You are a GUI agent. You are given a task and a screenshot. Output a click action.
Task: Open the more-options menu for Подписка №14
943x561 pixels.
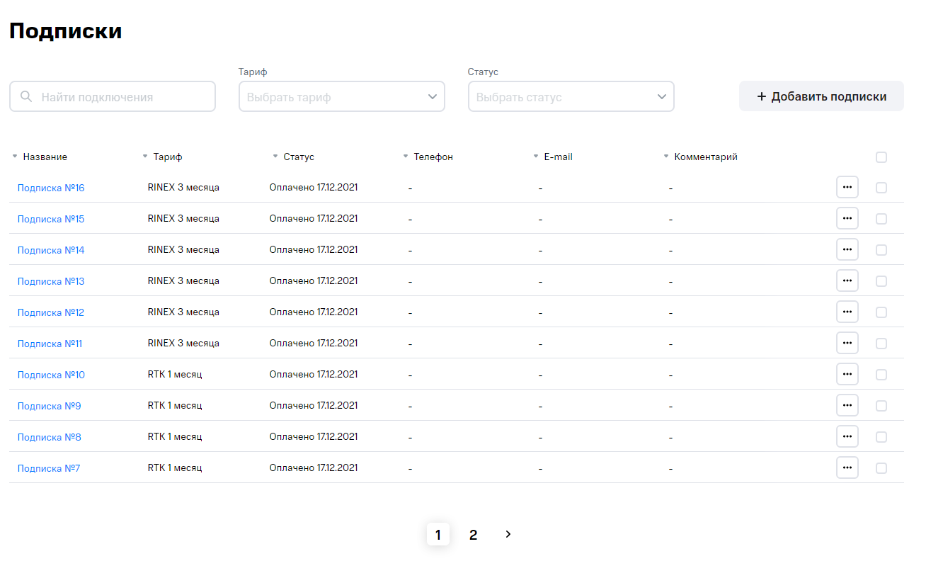(x=847, y=249)
